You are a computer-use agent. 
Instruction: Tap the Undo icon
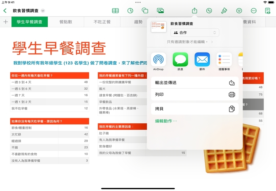209,11
